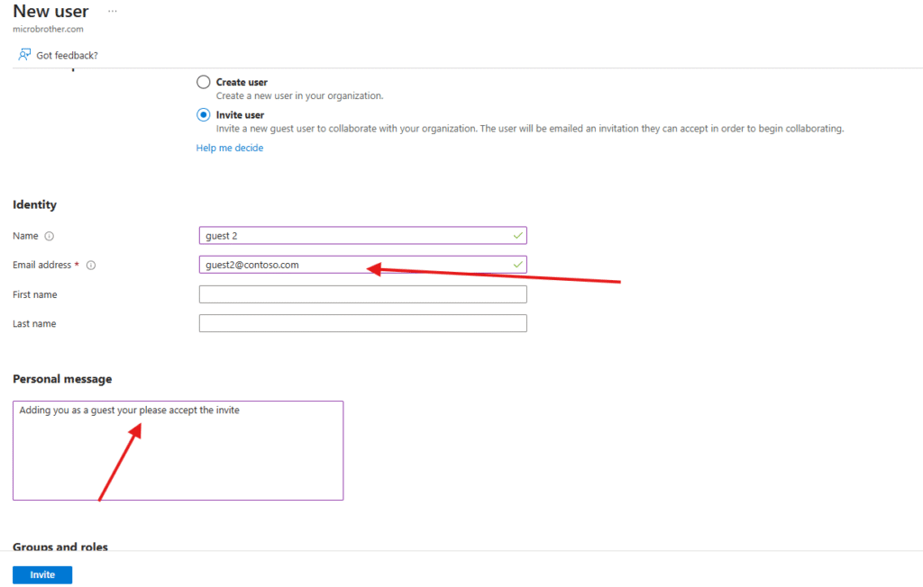923x587 pixels.
Task: Click the info icon beside Email address
Action: pyautogui.click(x=91, y=266)
